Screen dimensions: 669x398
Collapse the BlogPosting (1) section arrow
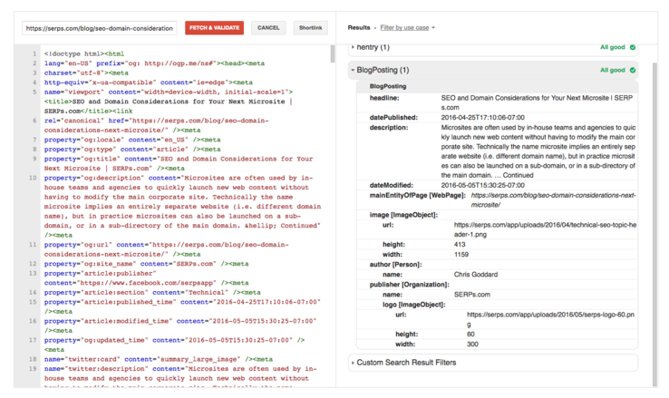pyautogui.click(x=353, y=70)
